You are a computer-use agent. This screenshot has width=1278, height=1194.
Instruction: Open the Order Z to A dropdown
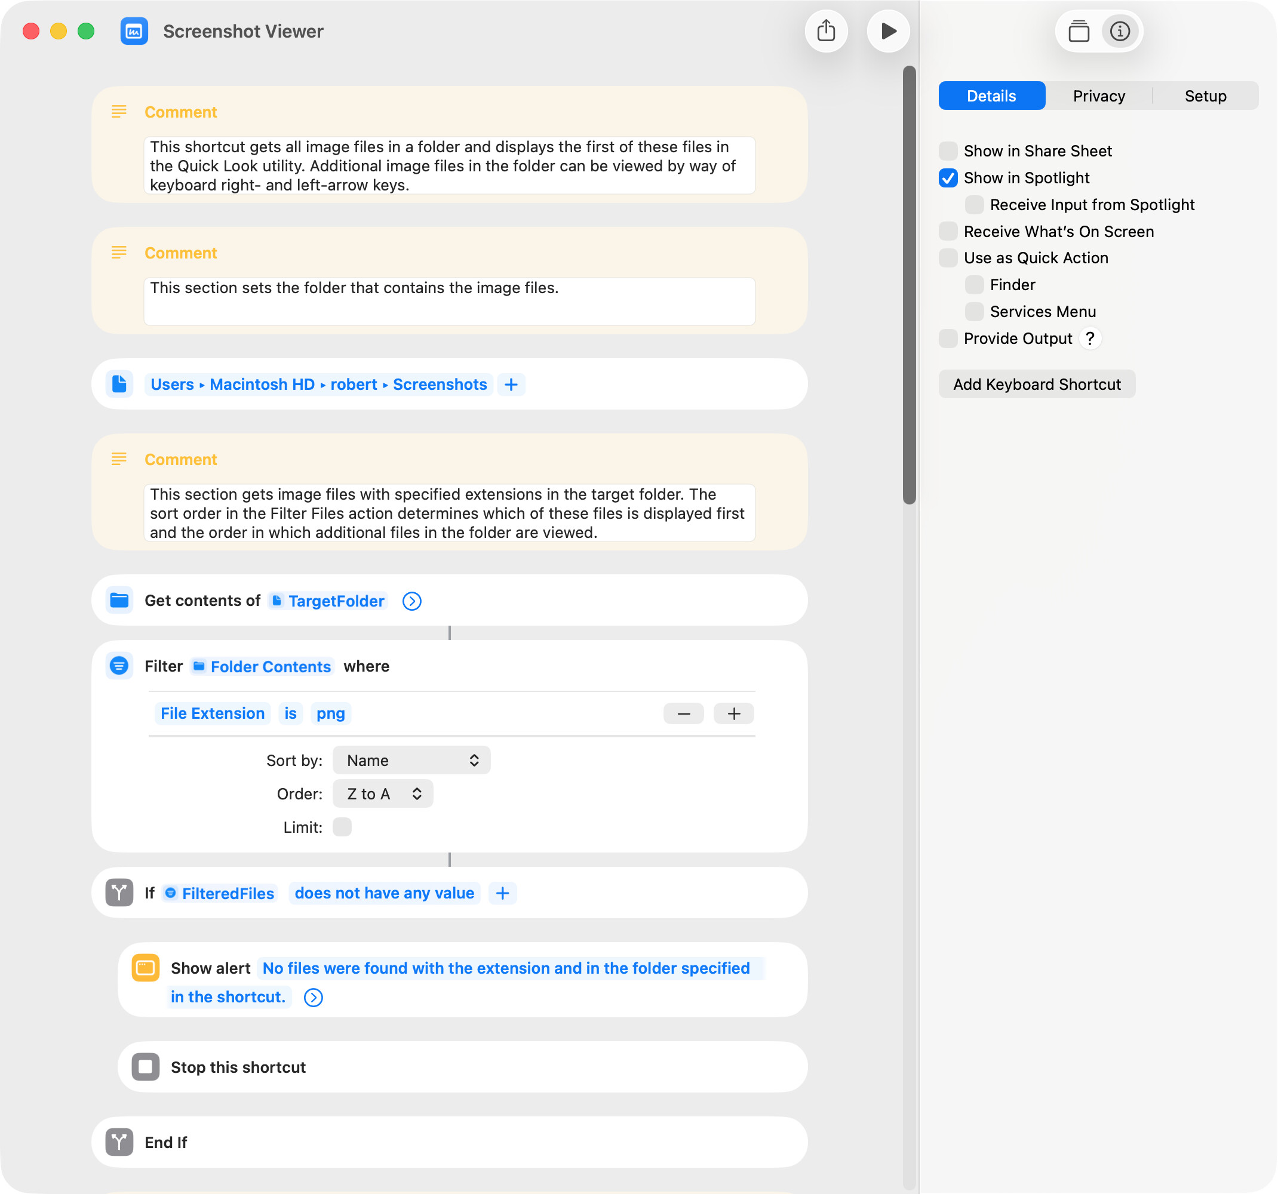click(383, 793)
